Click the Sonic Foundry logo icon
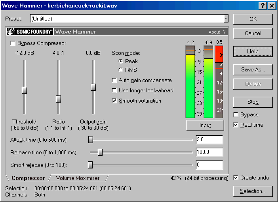 click(x=11, y=32)
